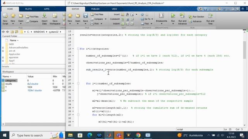Viewport: 248px width, 139px height.
Task: Click Run and Time icon
Action: click(x=210, y=15)
